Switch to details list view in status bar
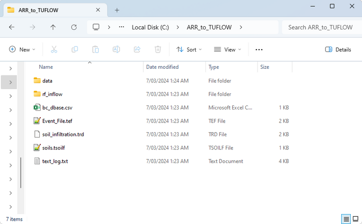 [x=346, y=219]
